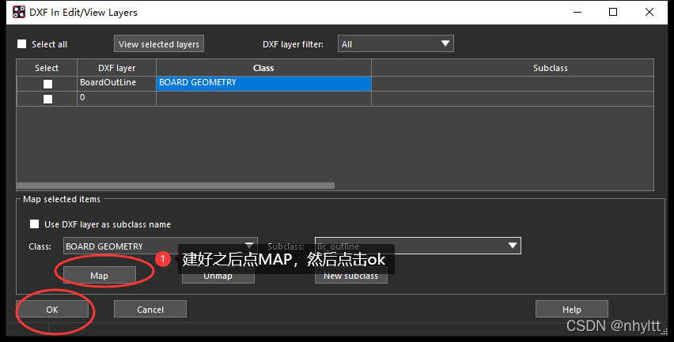Cancel the DXF layer dialog
This screenshot has height=342, width=674.
point(150,310)
